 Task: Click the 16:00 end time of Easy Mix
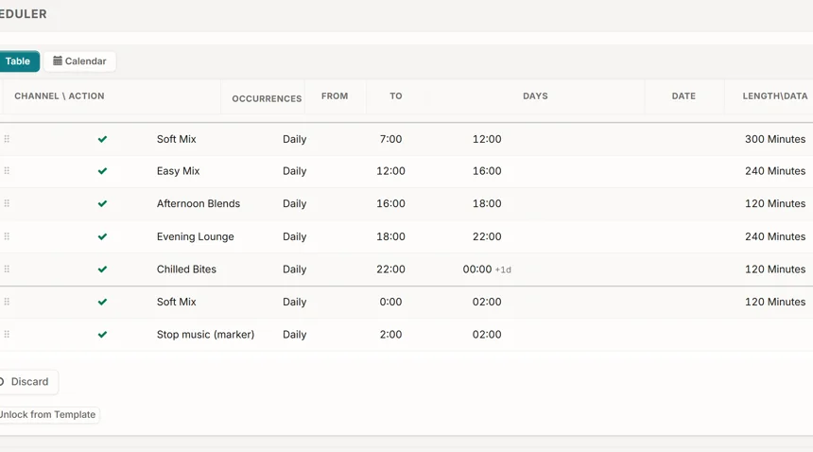point(487,171)
